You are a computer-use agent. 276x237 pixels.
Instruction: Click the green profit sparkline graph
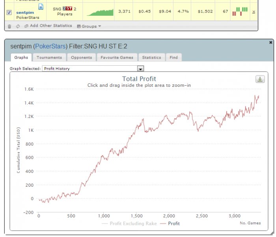[x=100, y=13]
